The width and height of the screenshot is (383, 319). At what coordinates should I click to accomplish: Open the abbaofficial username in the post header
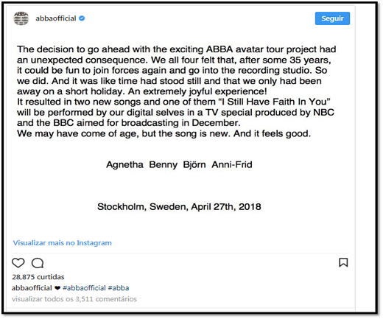click(x=56, y=18)
